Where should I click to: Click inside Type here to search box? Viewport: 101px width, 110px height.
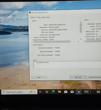(x=19, y=92)
